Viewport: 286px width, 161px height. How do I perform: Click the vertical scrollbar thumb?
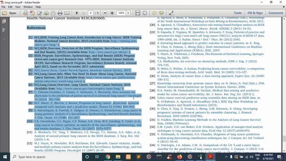284,139
